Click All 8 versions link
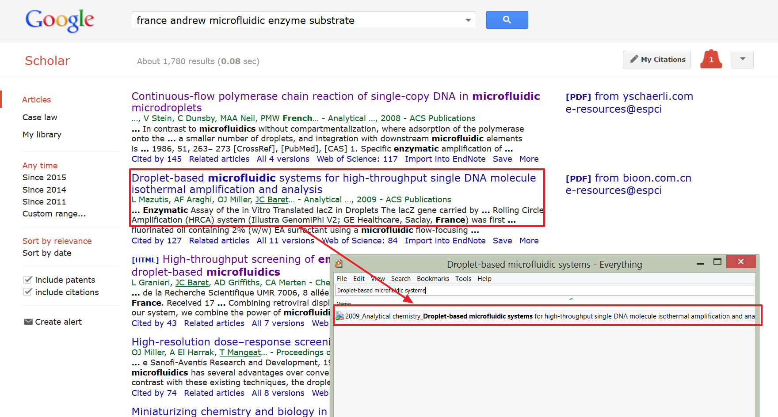This screenshot has height=417, width=778. click(278, 393)
